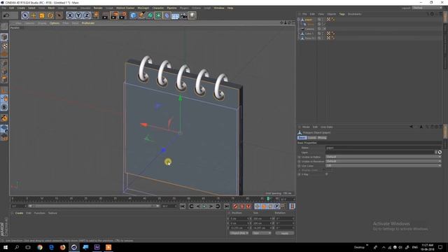Enable the X-Ray checkbox
This screenshot has height=252, width=448.
(327, 174)
